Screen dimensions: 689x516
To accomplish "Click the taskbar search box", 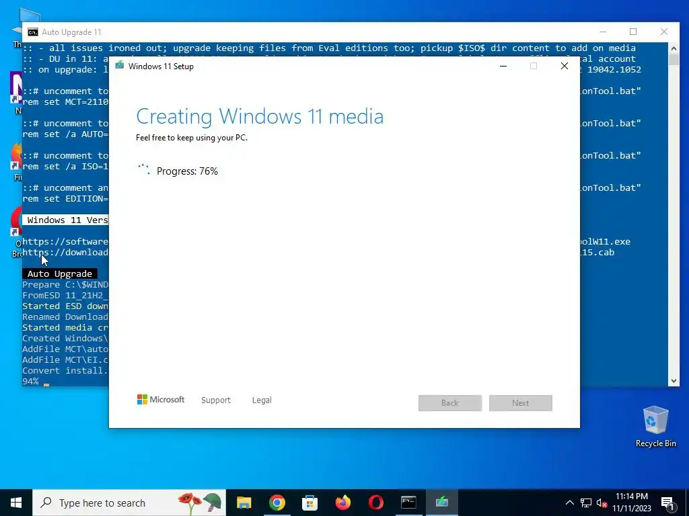I will coord(129,503).
